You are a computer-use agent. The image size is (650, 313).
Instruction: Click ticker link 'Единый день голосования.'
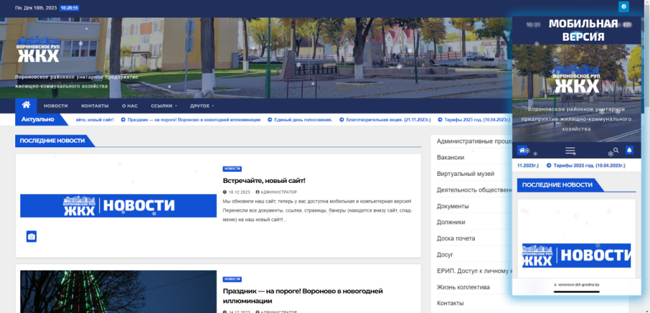point(303,120)
